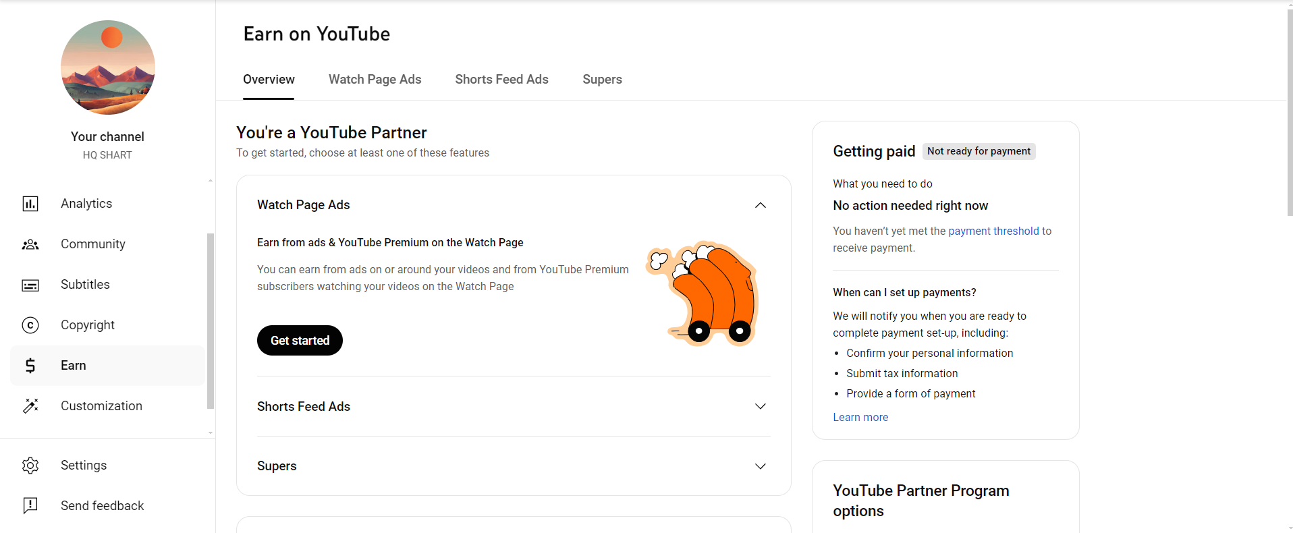Screen dimensions: 1293x533
Task: Click the channel profile picture thumbnail
Action: tap(108, 67)
